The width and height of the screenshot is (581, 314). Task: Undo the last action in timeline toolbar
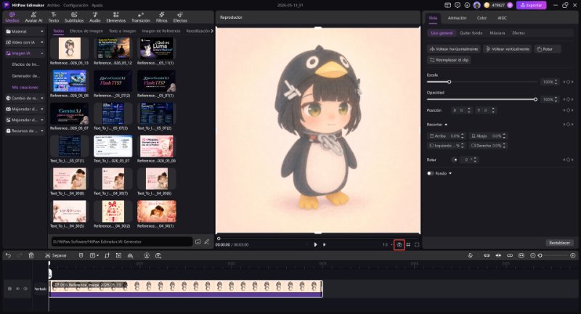8,255
